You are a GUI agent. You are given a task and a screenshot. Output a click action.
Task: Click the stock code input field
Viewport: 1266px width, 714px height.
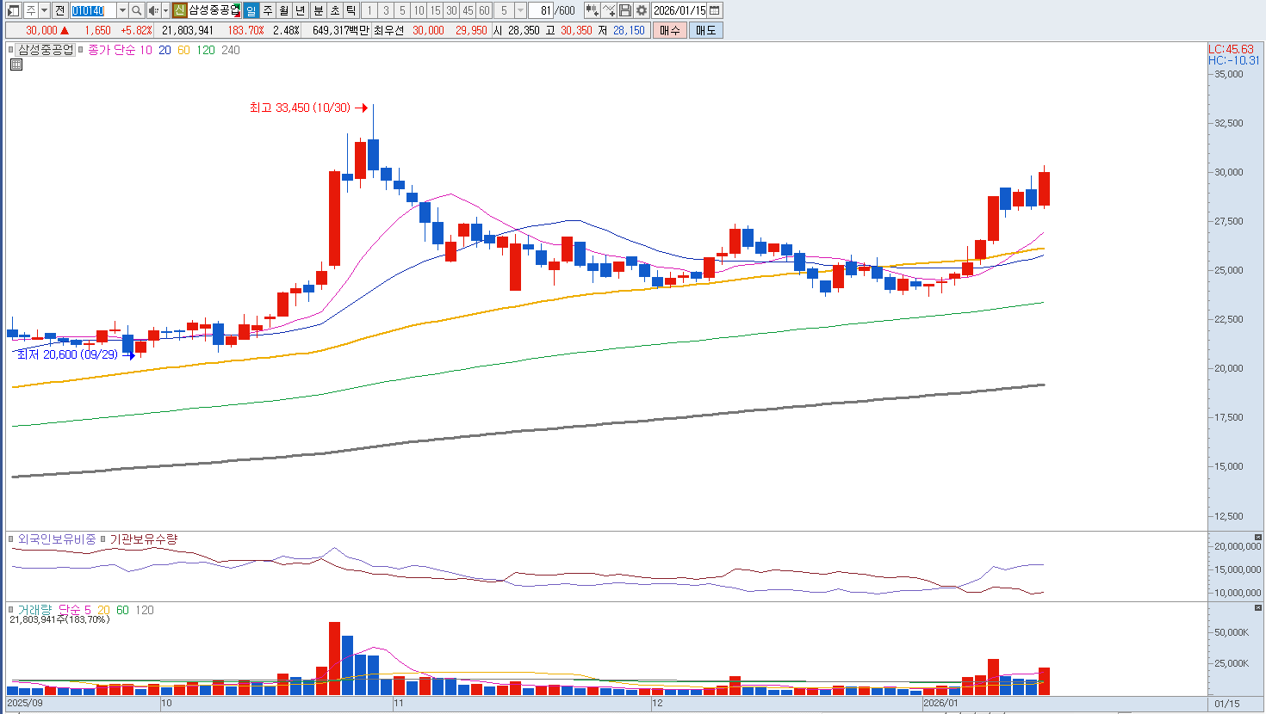tap(91, 10)
